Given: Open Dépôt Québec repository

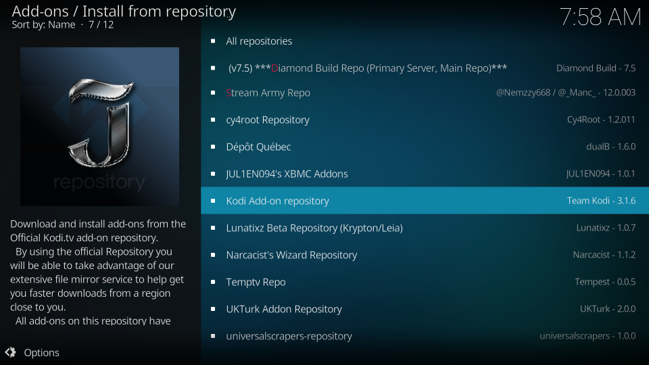Looking at the screenshot, I should coord(258,147).
